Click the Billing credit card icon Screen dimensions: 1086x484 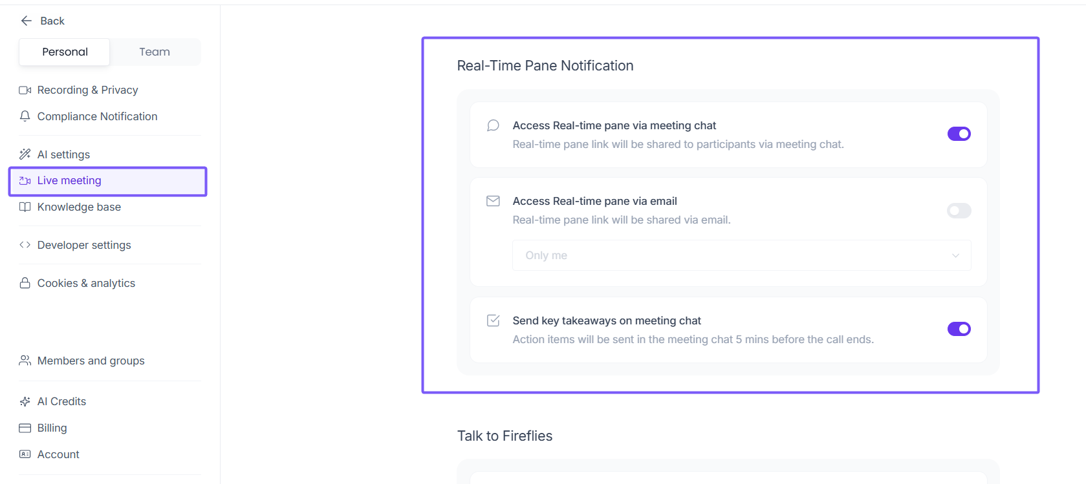25,428
